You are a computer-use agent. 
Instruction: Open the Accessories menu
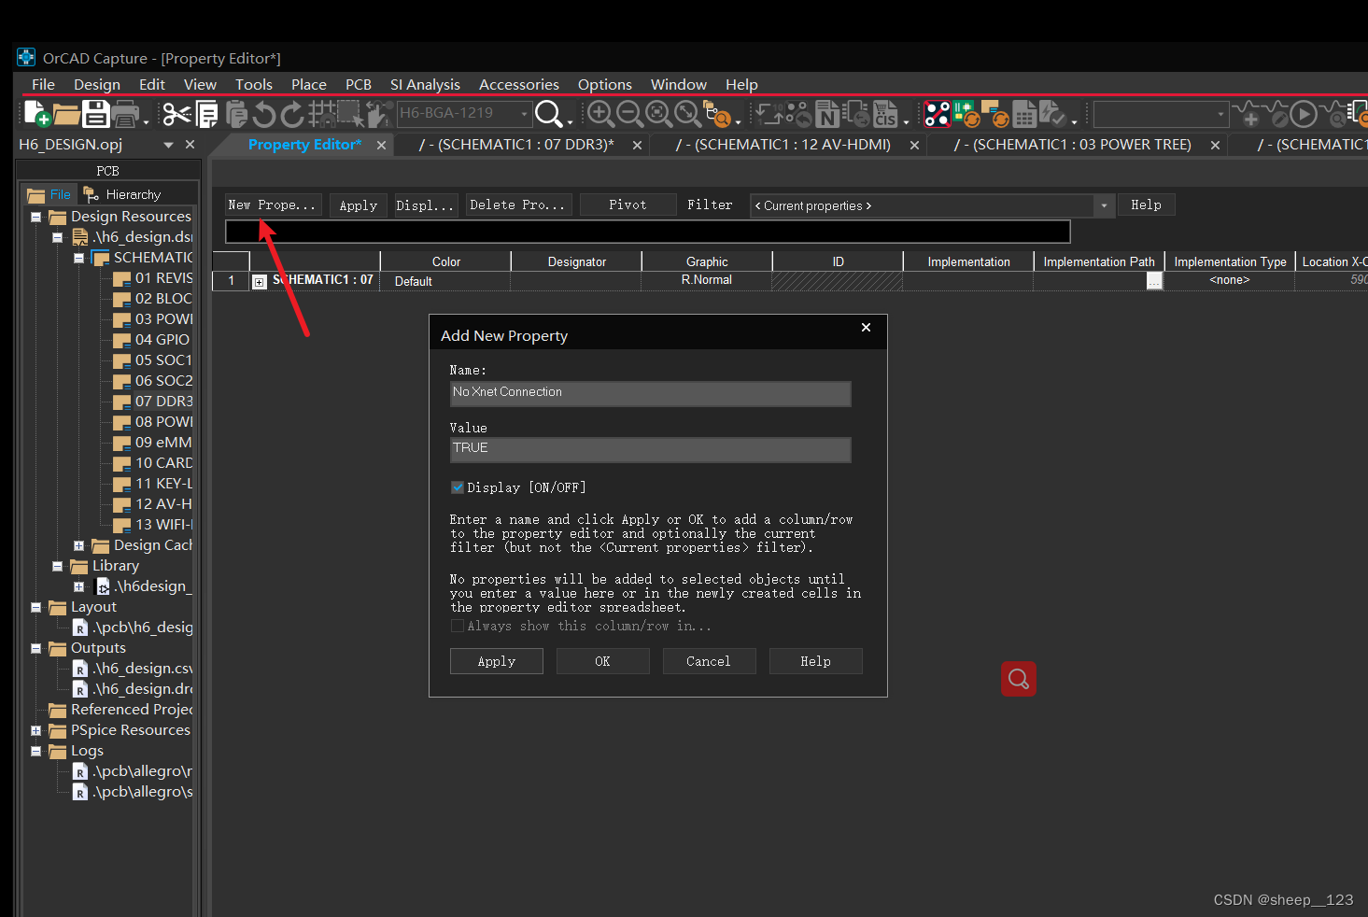coord(518,84)
